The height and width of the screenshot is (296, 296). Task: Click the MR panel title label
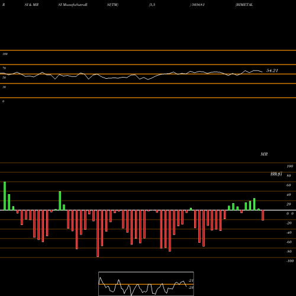pyautogui.click(x=264, y=154)
